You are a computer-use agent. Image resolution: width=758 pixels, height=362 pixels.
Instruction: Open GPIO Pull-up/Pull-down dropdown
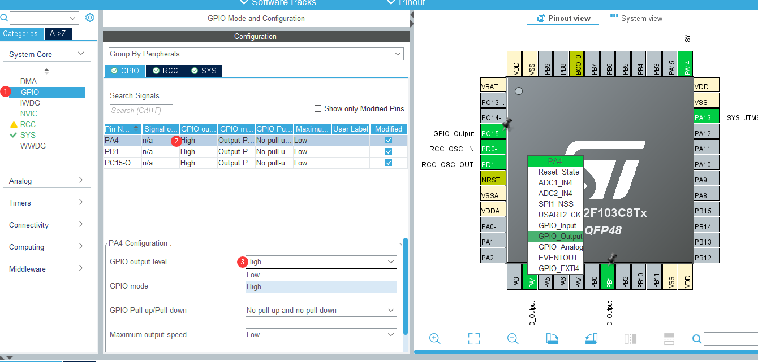point(321,310)
